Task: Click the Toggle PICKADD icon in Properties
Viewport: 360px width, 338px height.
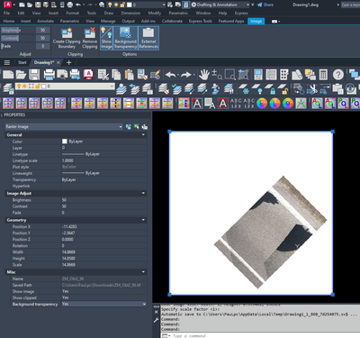Action: 129,127
